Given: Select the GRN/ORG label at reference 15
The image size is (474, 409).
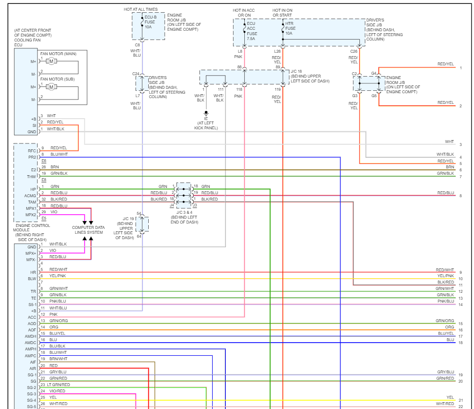Looking at the screenshot, I should pyautogui.click(x=445, y=321).
